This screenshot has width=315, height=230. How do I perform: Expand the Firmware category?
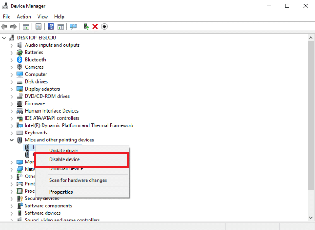click(12, 104)
